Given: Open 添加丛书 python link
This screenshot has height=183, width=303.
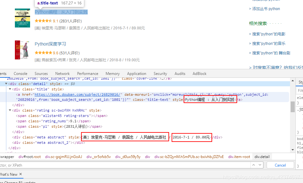Looking at the screenshot, I should pos(266,9).
